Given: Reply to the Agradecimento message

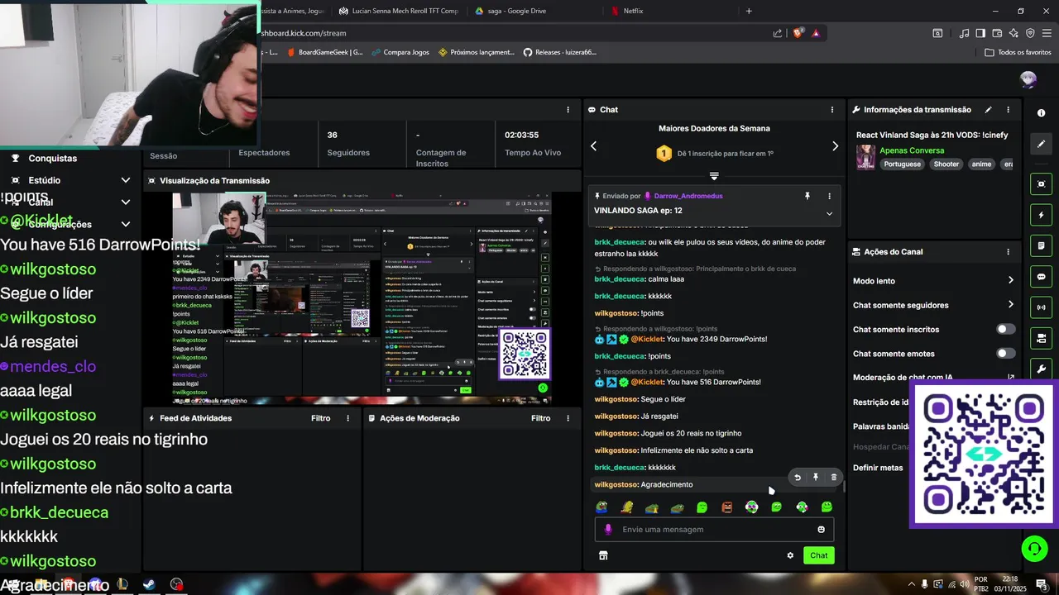Looking at the screenshot, I should (798, 477).
